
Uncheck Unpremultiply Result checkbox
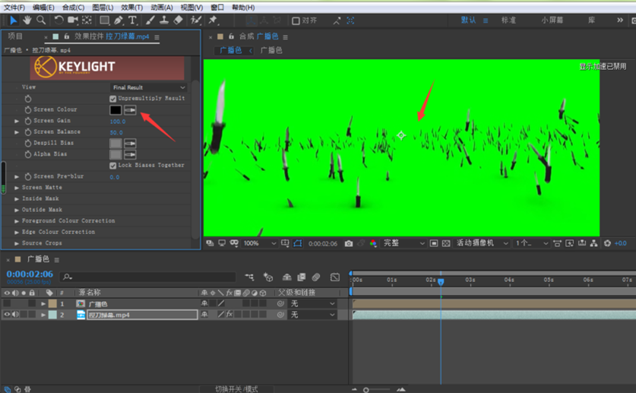pos(113,99)
